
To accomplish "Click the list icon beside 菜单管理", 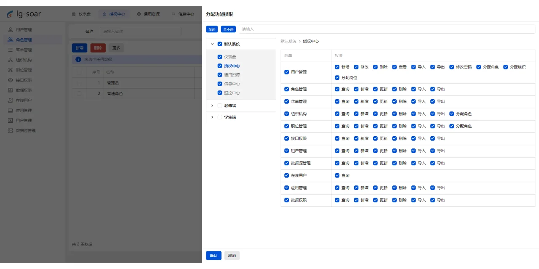I will point(11,50).
